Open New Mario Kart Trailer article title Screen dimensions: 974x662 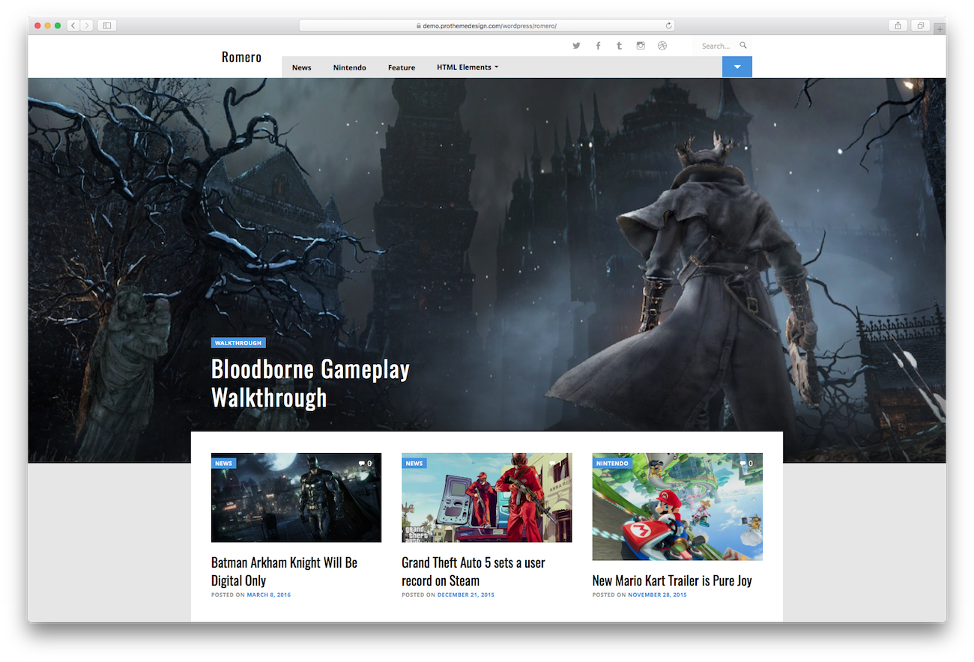[672, 580]
